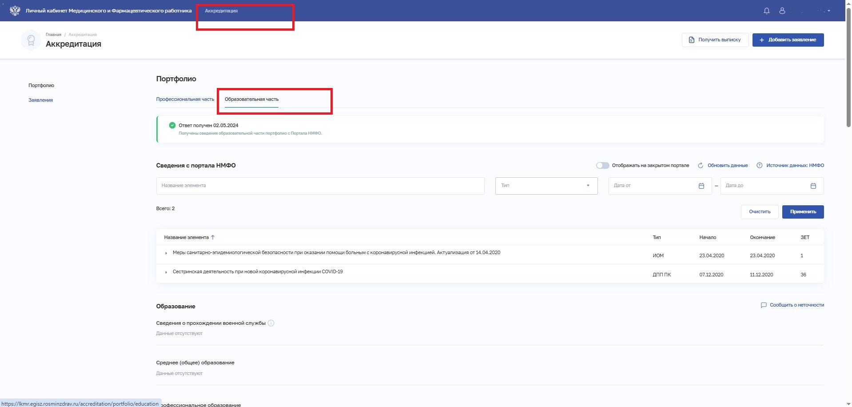Click the Ministry emblem logo

[x=15, y=11]
